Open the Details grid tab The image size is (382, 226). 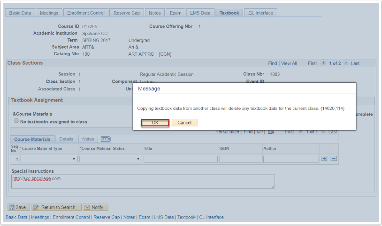pyautogui.click(x=66, y=139)
